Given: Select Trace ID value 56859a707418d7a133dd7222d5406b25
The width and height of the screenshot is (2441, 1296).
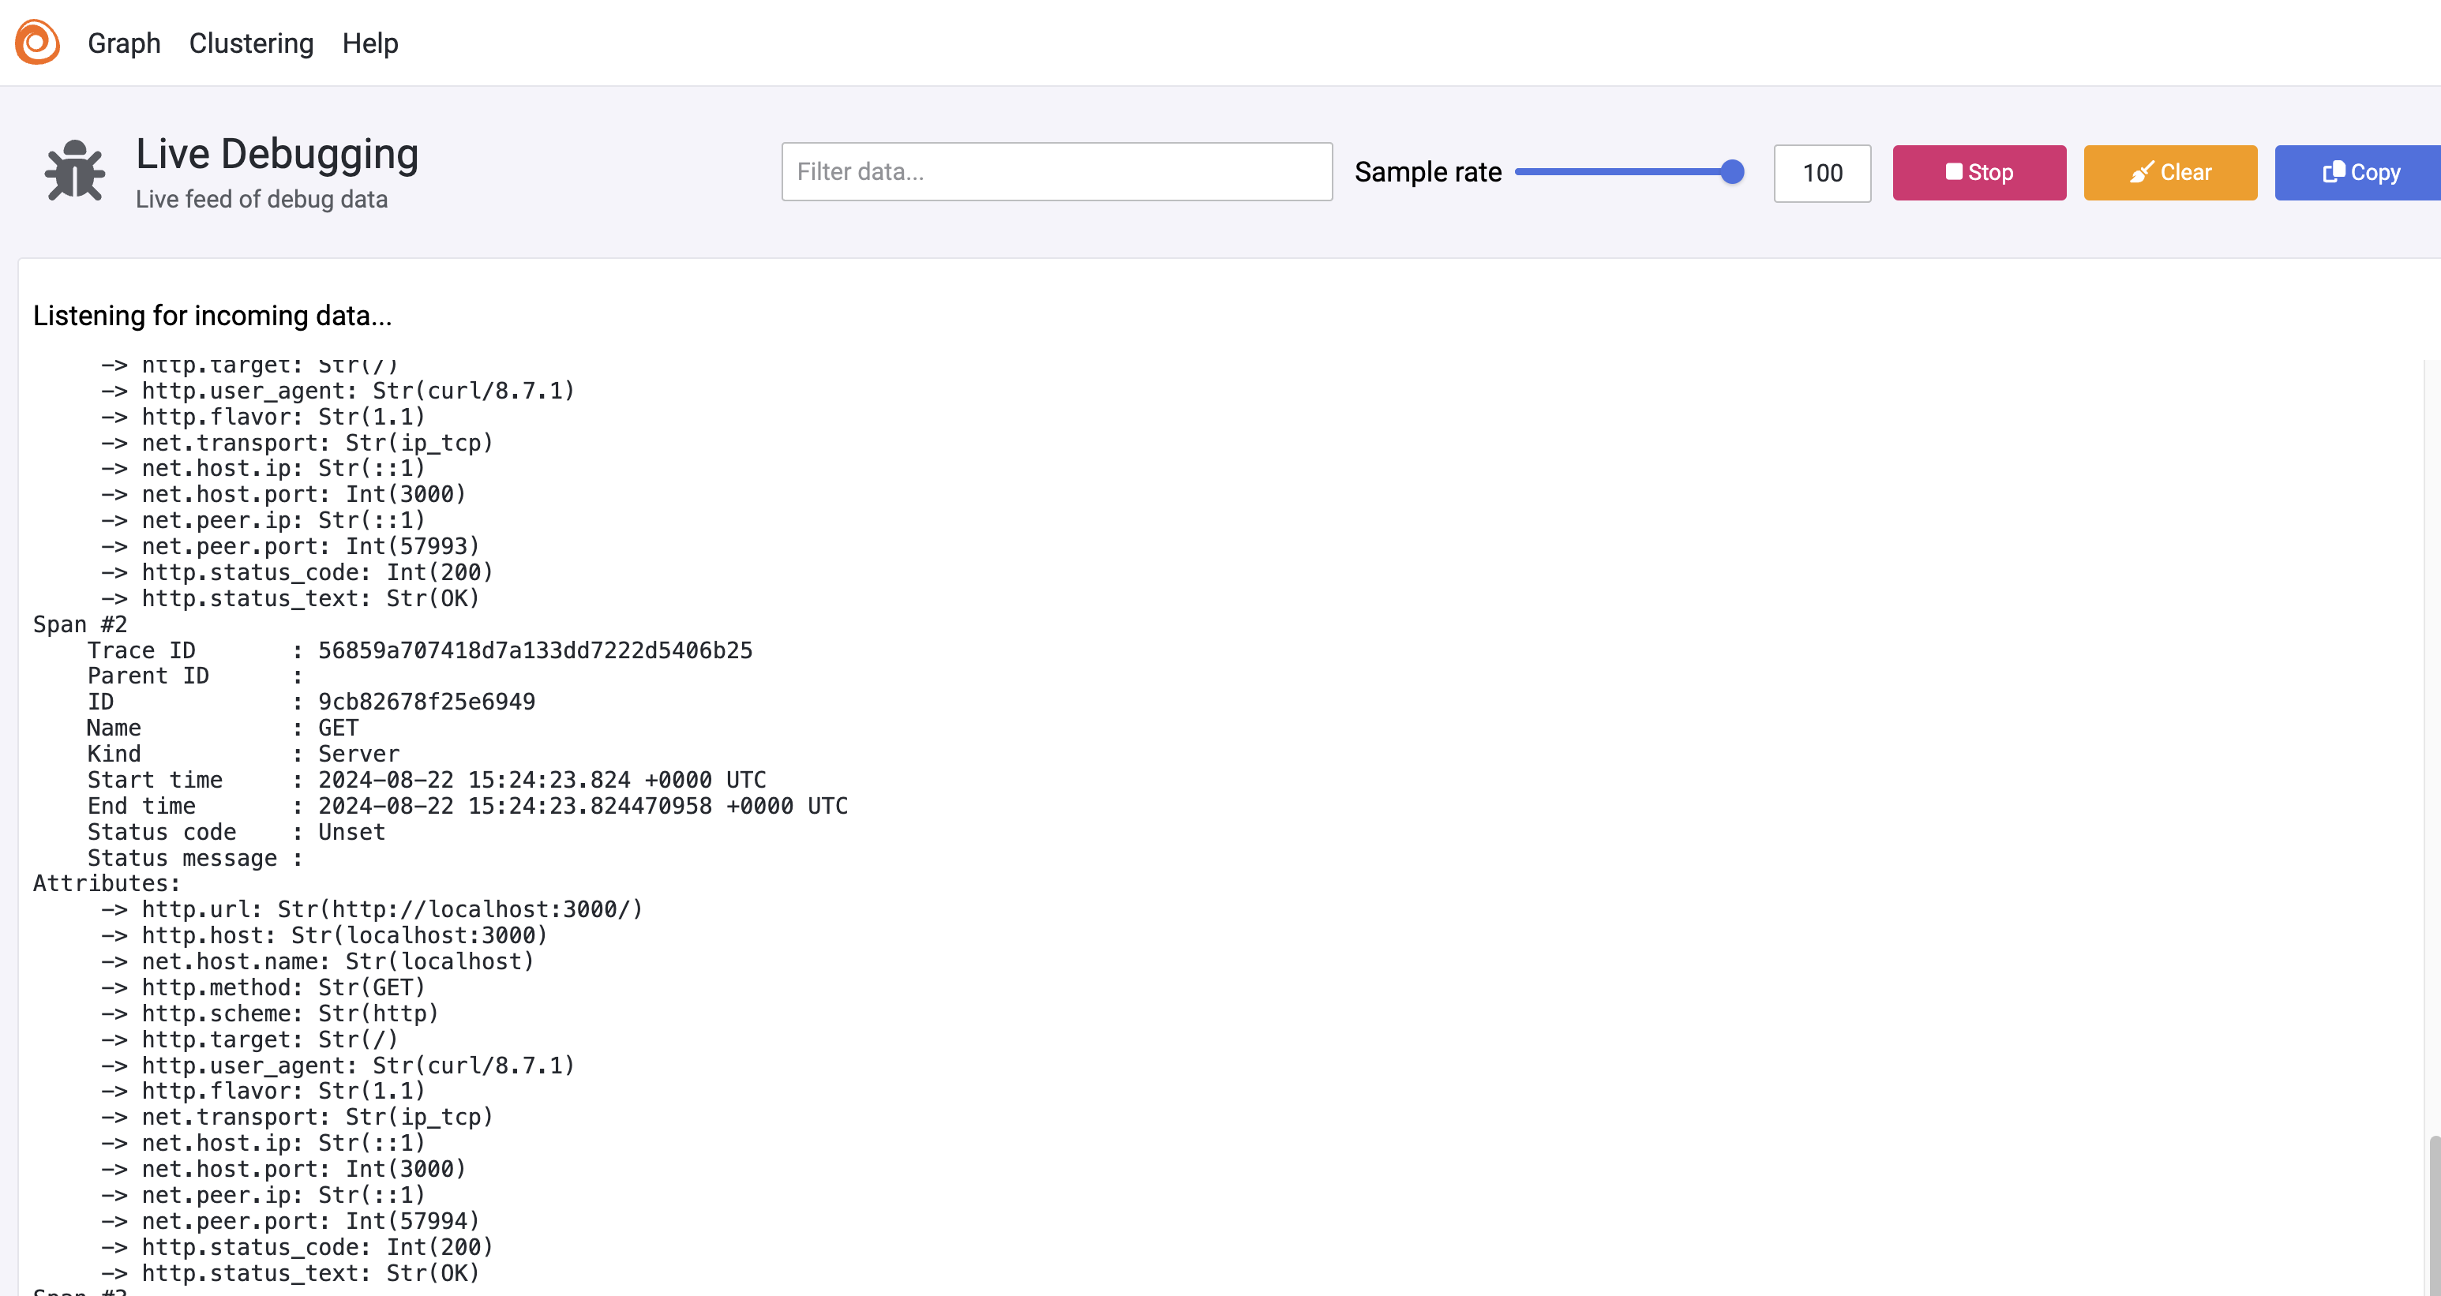Looking at the screenshot, I should 534,651.
